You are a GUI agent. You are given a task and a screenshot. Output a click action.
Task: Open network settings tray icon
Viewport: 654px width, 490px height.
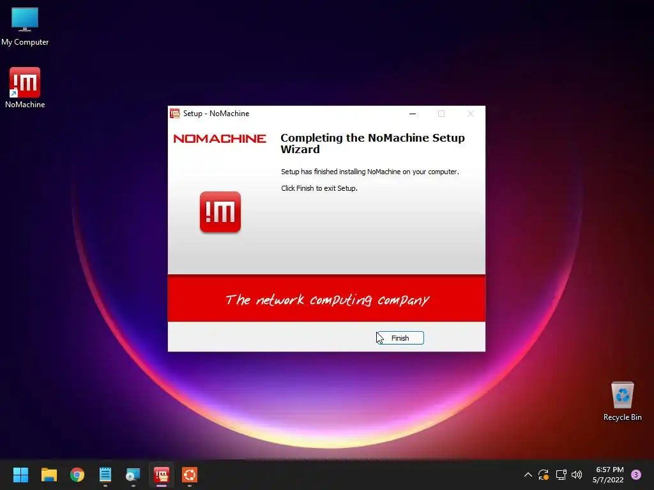(x=561, y=475)
